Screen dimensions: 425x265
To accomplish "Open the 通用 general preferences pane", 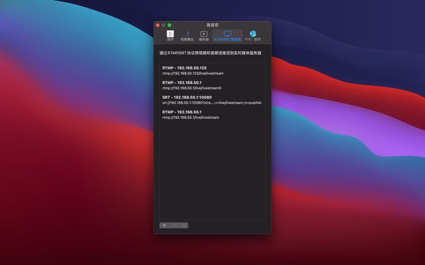I will tap(170, 36).
